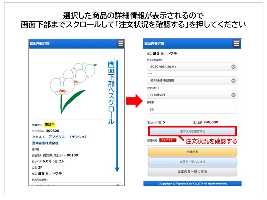Click the Toyoake Kaki copyright footer
The width and height of the screenshot is (267, 200).
tap(192, 184)
